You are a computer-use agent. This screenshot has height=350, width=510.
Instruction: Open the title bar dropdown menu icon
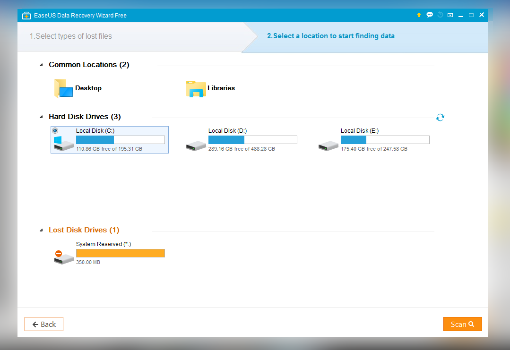450,15
